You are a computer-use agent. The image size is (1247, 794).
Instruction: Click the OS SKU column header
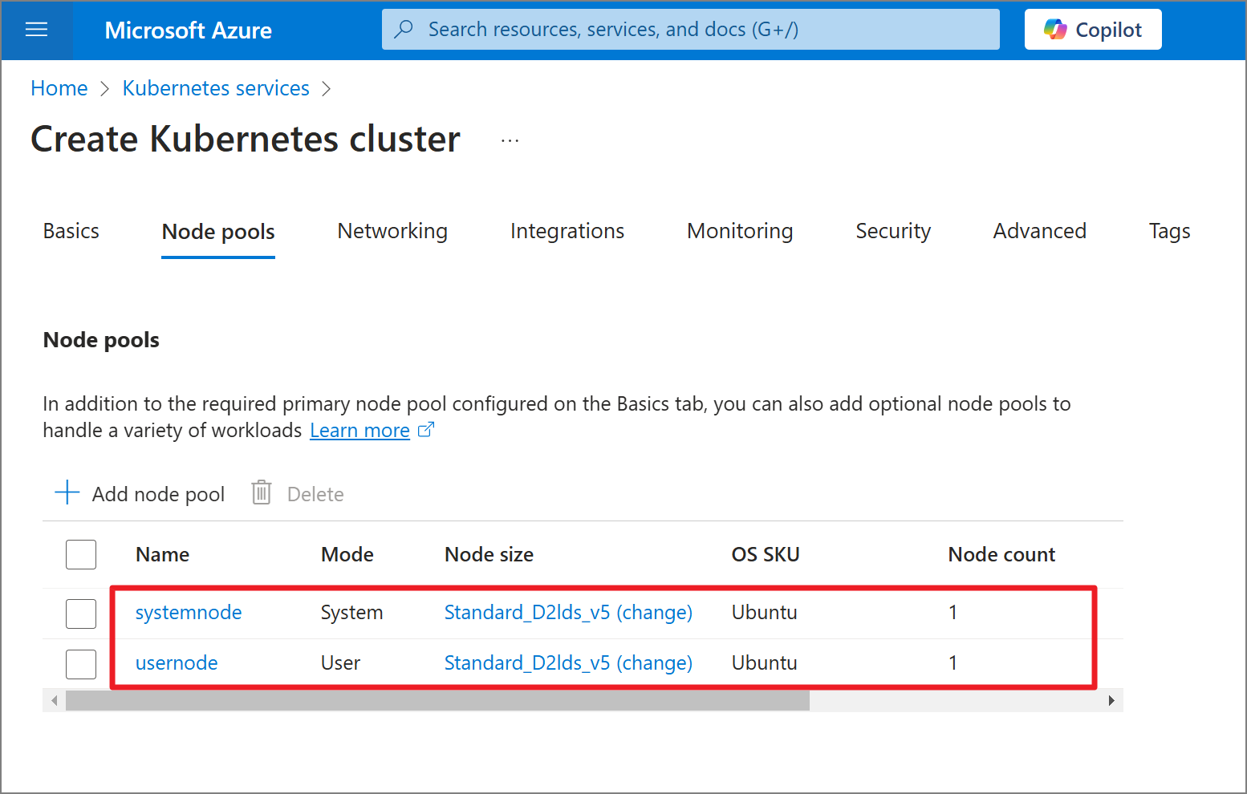(766, 554)
